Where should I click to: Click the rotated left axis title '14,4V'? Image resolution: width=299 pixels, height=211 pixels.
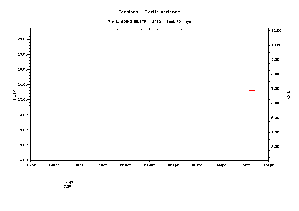point(14,95)
